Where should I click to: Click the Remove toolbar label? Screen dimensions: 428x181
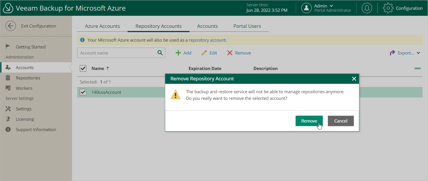pyautogui.click(x=243, y=53)
